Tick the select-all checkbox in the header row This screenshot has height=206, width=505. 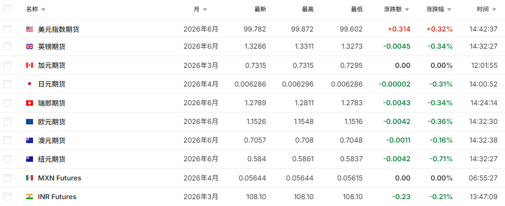click(x=7, y=8)
